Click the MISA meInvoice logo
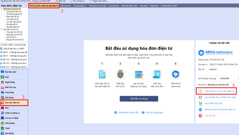Viewport: 239px width, 135px height. tap(215, 53)
